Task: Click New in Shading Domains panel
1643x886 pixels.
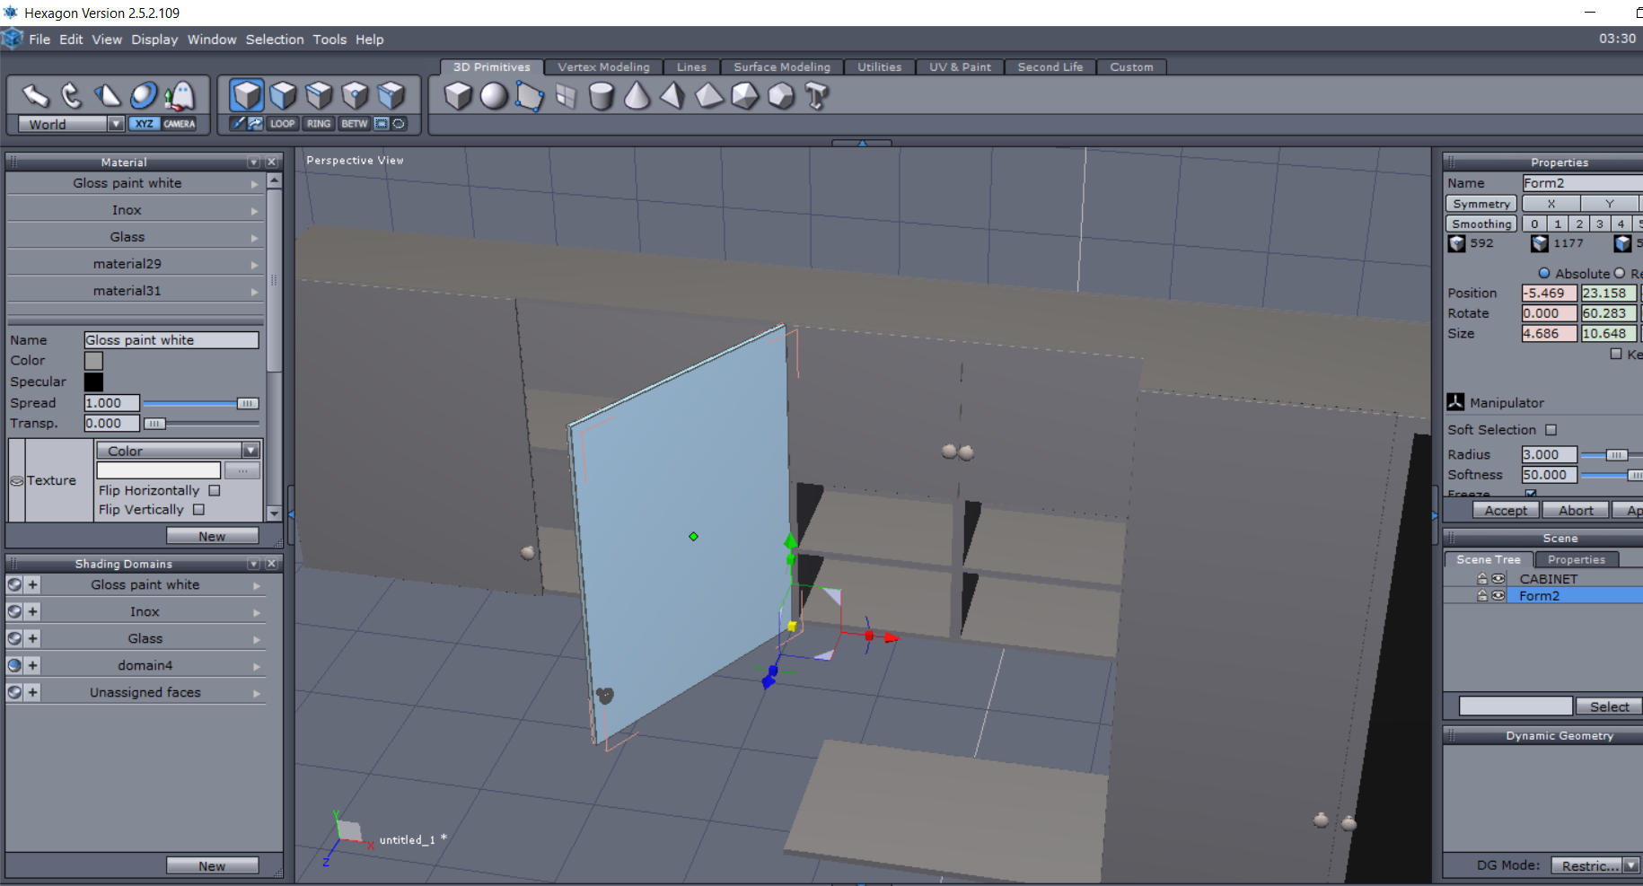Action: (x=212, y=865)
